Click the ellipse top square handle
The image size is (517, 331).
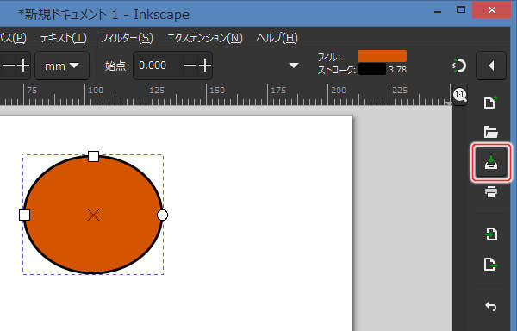point(94,156)
